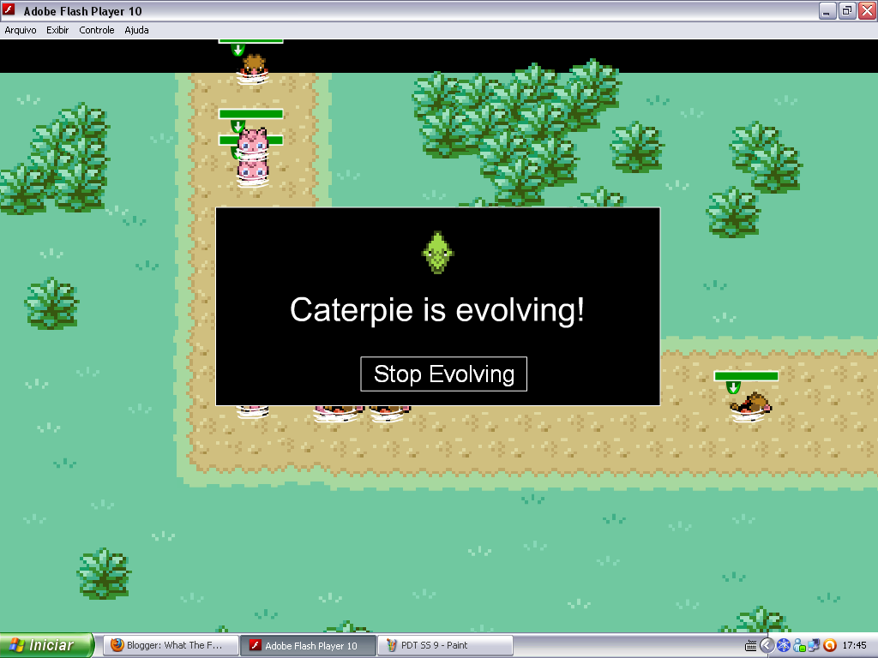This screenshot has width=878, height=658.
Task: Click the network computers tray icon
Action: pos(814,646)
